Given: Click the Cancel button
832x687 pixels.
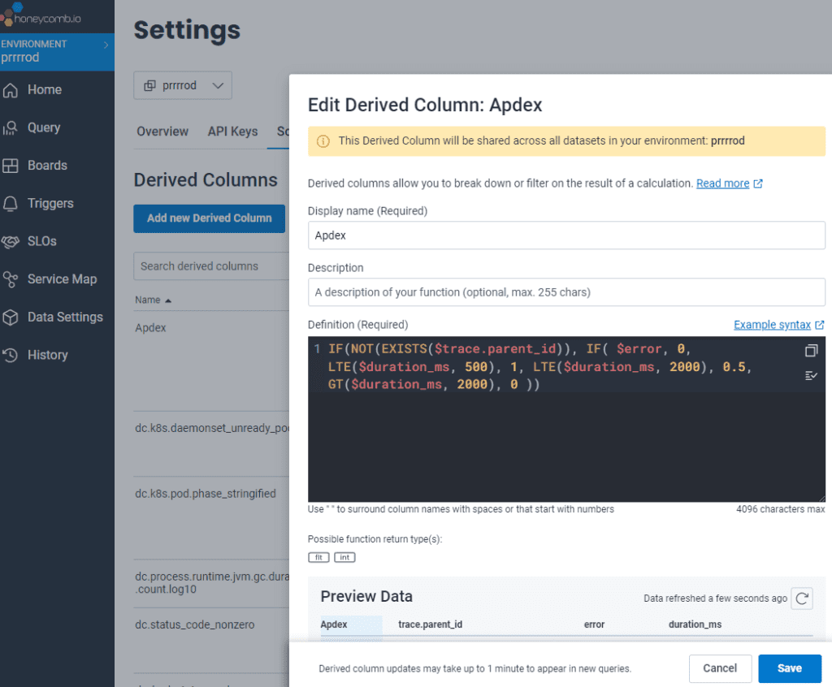Looking at the screenshot, I should tap(719, 668).
